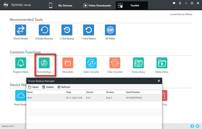Image resolution: width=202 pixels, height=129 pixels.
Task: Click the iTunes Backups icon
Action: [44, 63]
